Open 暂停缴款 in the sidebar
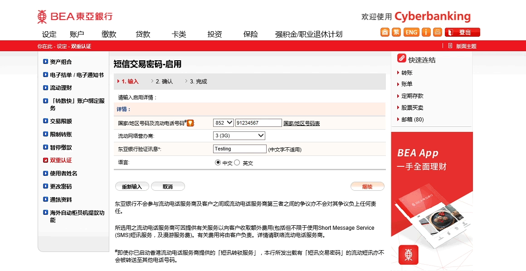This screenshot has width=526, height=271. [61, 147]
